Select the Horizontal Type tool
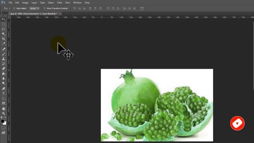 pos(4,93)
